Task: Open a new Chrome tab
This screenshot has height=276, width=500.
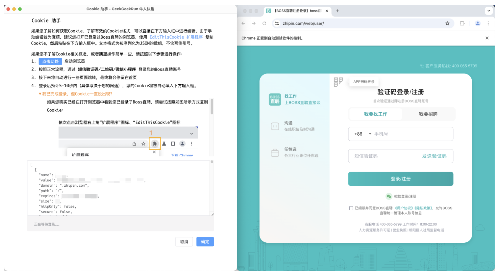Action: pos(337,11)
